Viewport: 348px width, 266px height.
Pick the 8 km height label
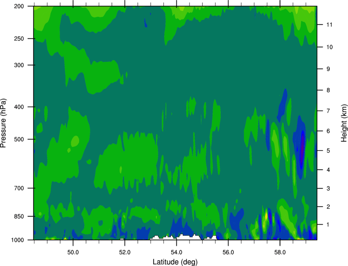tap(328, 90)
